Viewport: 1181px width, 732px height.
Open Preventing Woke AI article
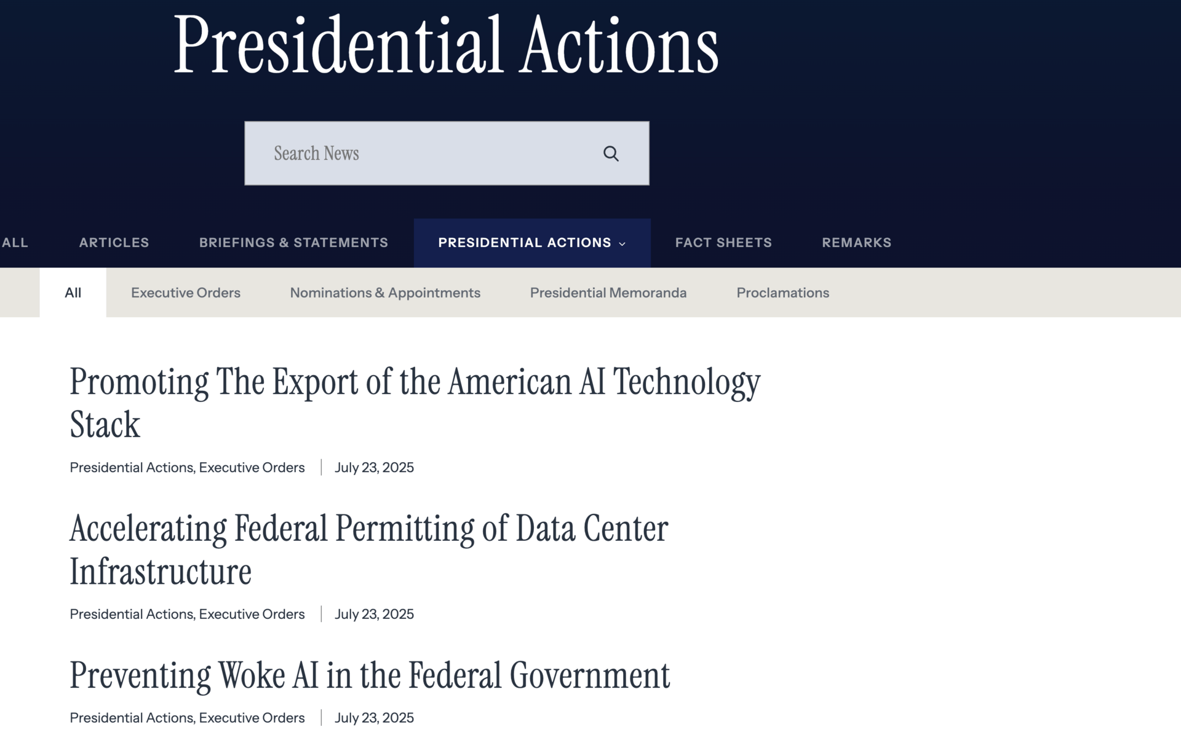(x=370, y=675)
